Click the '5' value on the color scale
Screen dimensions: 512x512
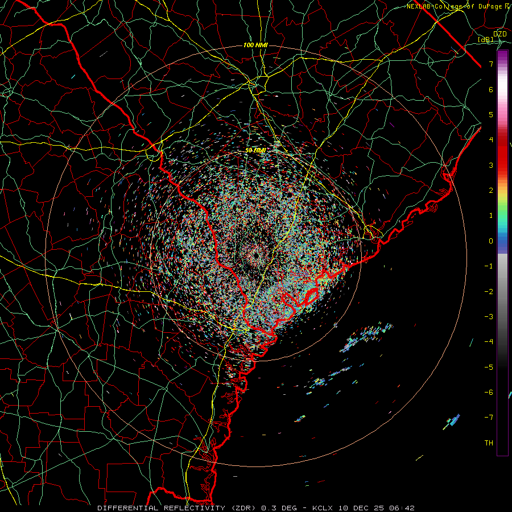(491, 114)
